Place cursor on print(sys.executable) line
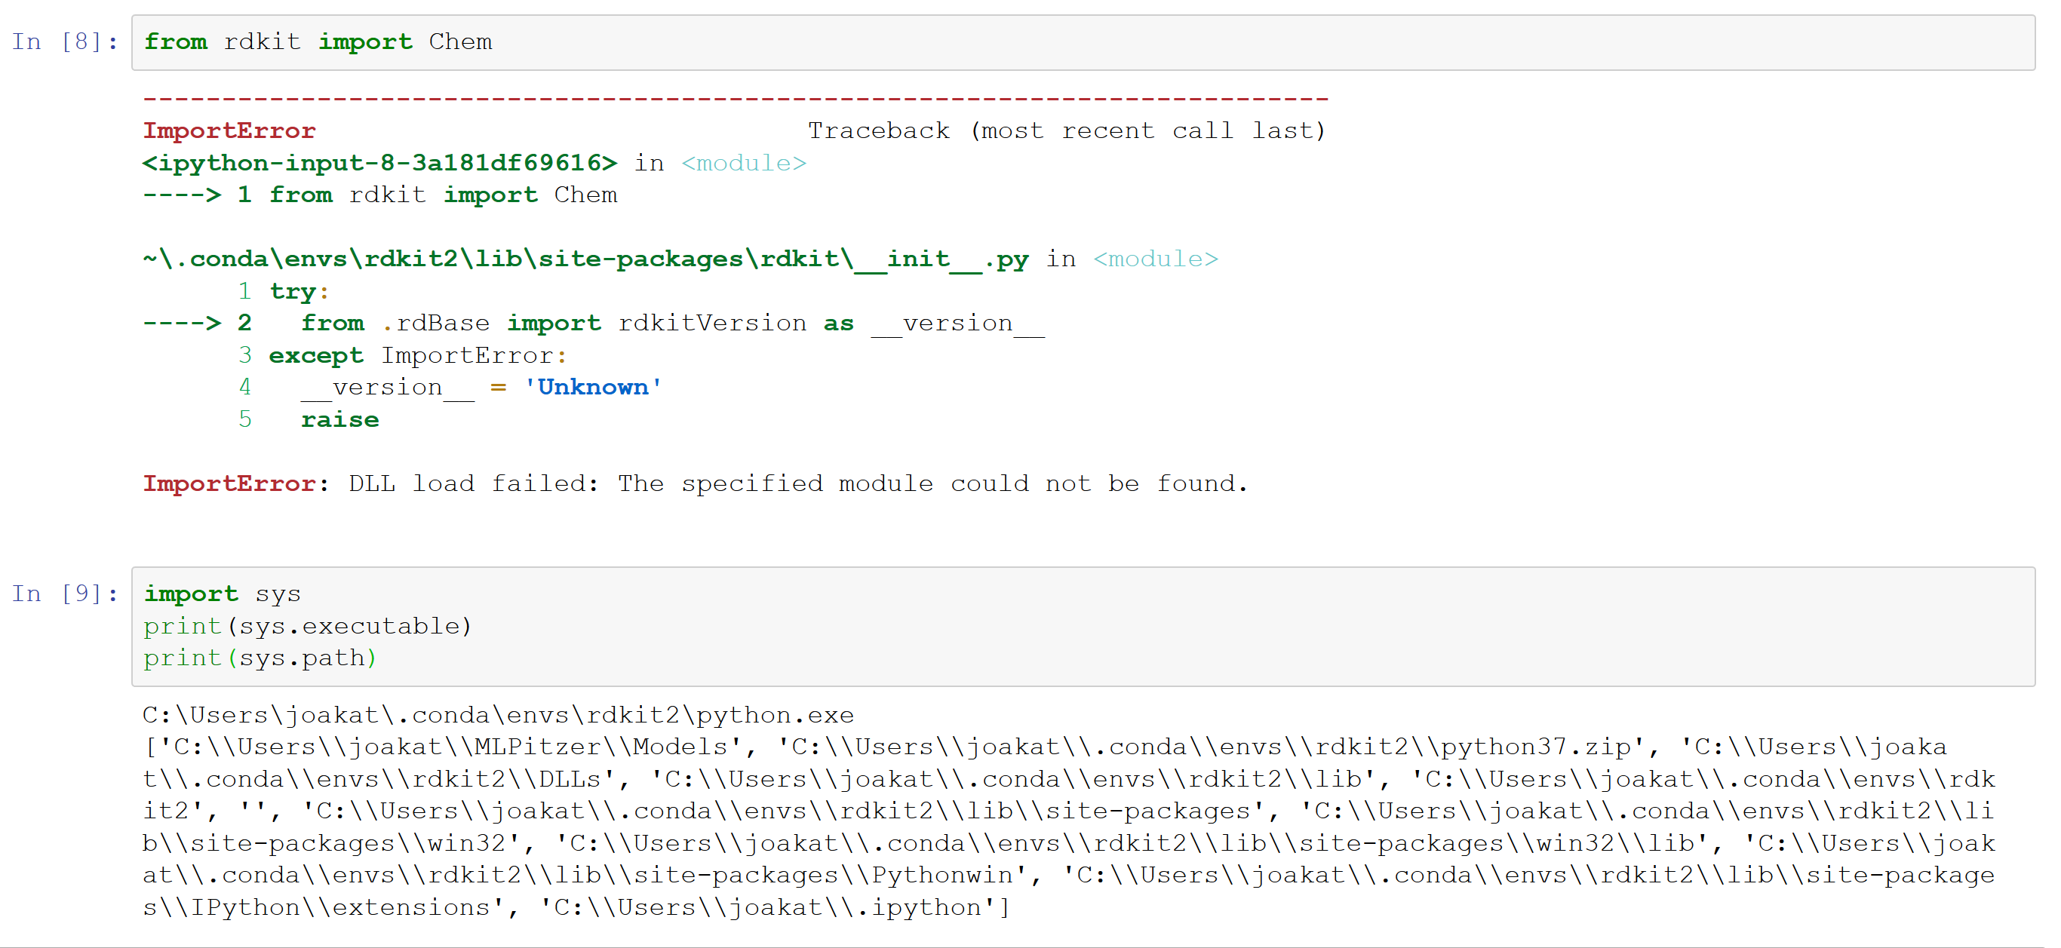2061x948 pixels. pyautogui.click(x=308, y=626)
